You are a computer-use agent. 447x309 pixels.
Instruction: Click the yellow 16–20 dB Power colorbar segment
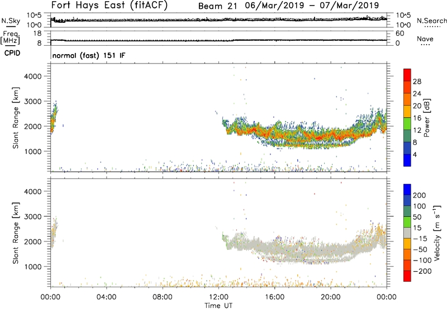pos(407,111)
